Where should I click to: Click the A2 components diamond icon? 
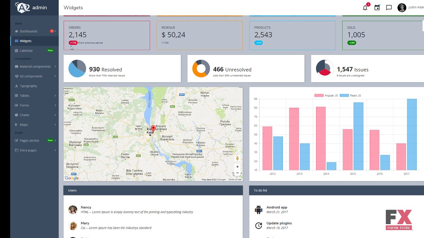17,76
